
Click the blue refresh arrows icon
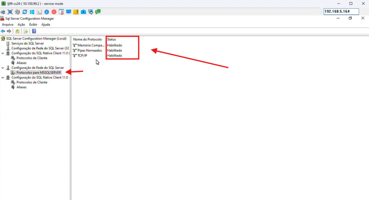click(x=25, y=12)
